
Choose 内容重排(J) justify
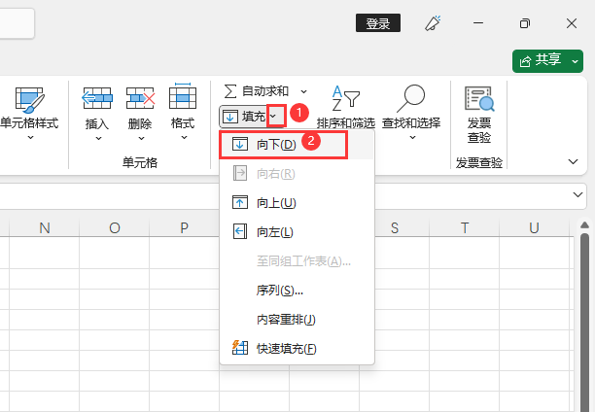297,320
